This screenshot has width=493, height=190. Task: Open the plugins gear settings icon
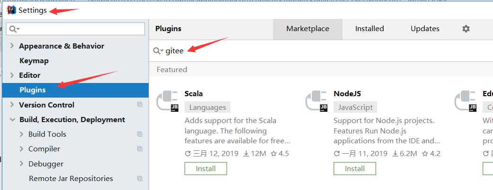(466, 29)
